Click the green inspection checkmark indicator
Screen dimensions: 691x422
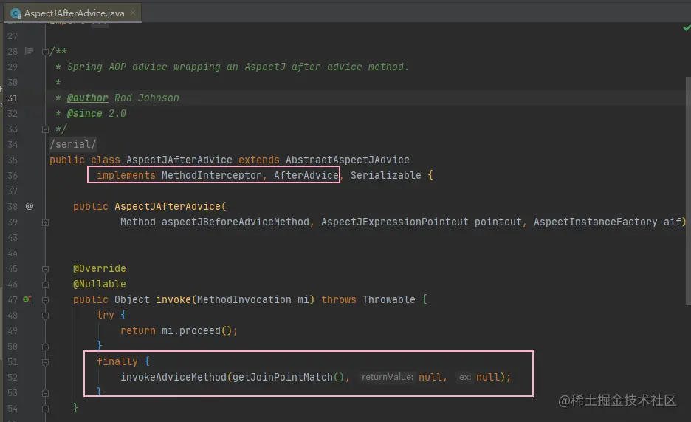coord(687,28)
